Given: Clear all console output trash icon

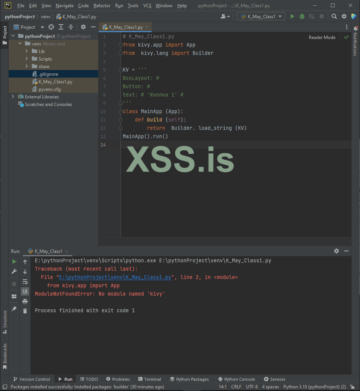Looking at the screenshot, I should [25, 311].
